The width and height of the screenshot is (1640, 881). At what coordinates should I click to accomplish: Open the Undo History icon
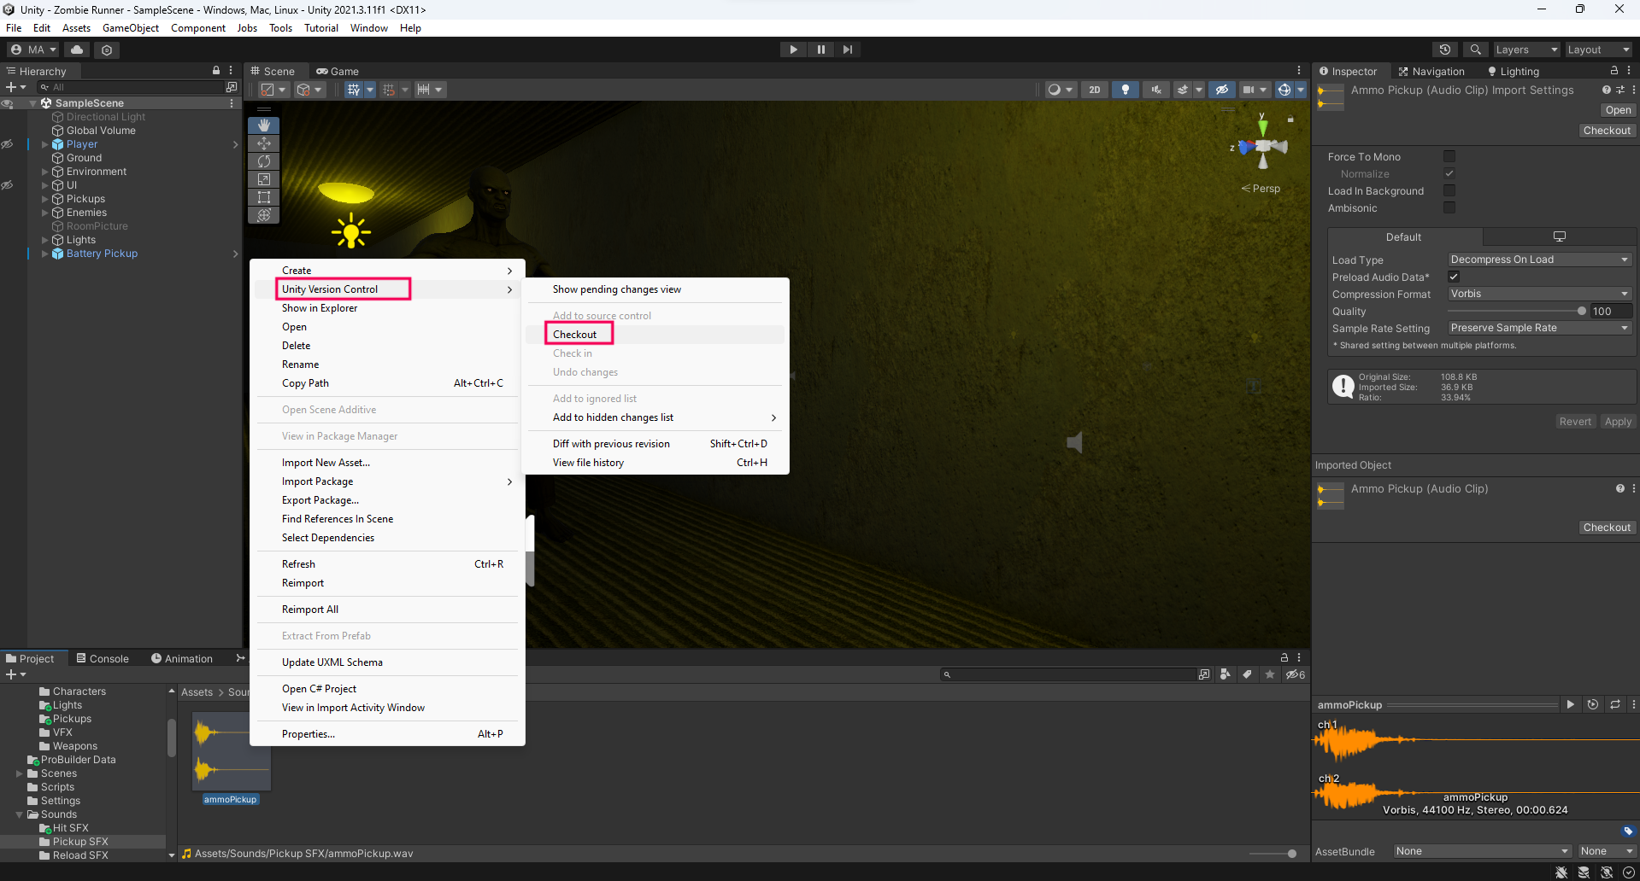tap(1444, 50)
